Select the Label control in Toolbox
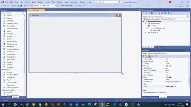 point(9,31)
